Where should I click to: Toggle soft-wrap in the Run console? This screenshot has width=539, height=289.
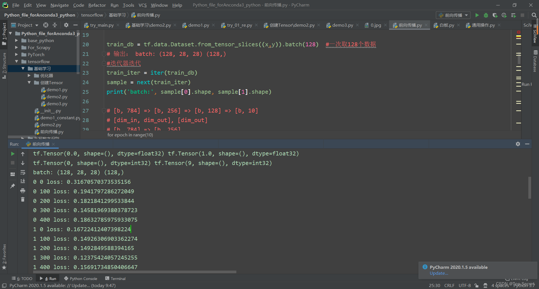(x=23, y=172)
